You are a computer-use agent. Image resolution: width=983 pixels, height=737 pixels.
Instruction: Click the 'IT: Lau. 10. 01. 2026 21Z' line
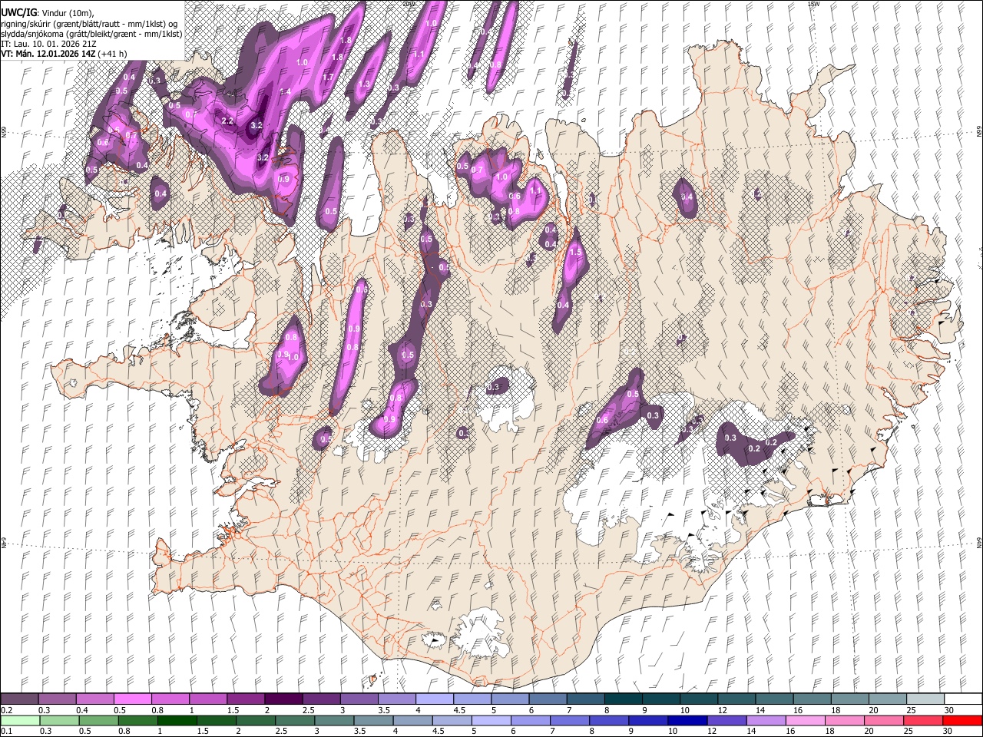click(x=48, y=44)
